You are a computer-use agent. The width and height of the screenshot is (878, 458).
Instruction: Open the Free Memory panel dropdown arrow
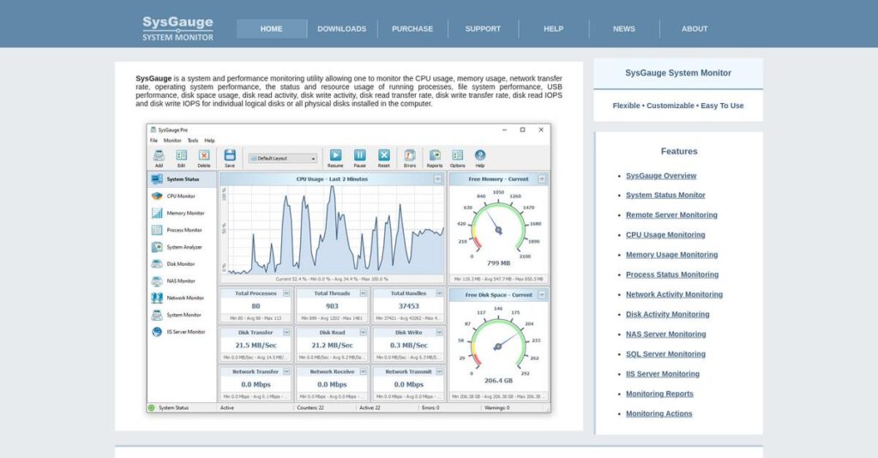pyautogui.click(x=542, y=179)
